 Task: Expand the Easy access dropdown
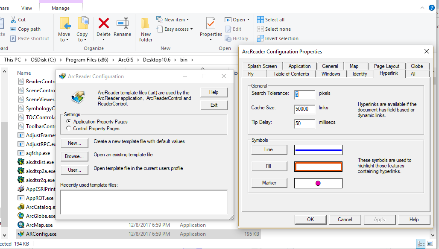pos(191,29)
